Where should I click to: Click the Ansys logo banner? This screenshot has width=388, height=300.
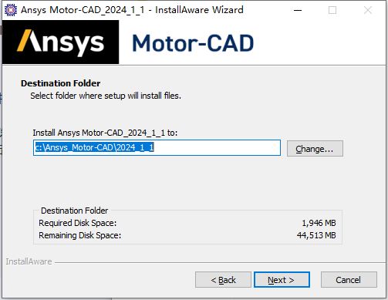(x=61, y=42)
